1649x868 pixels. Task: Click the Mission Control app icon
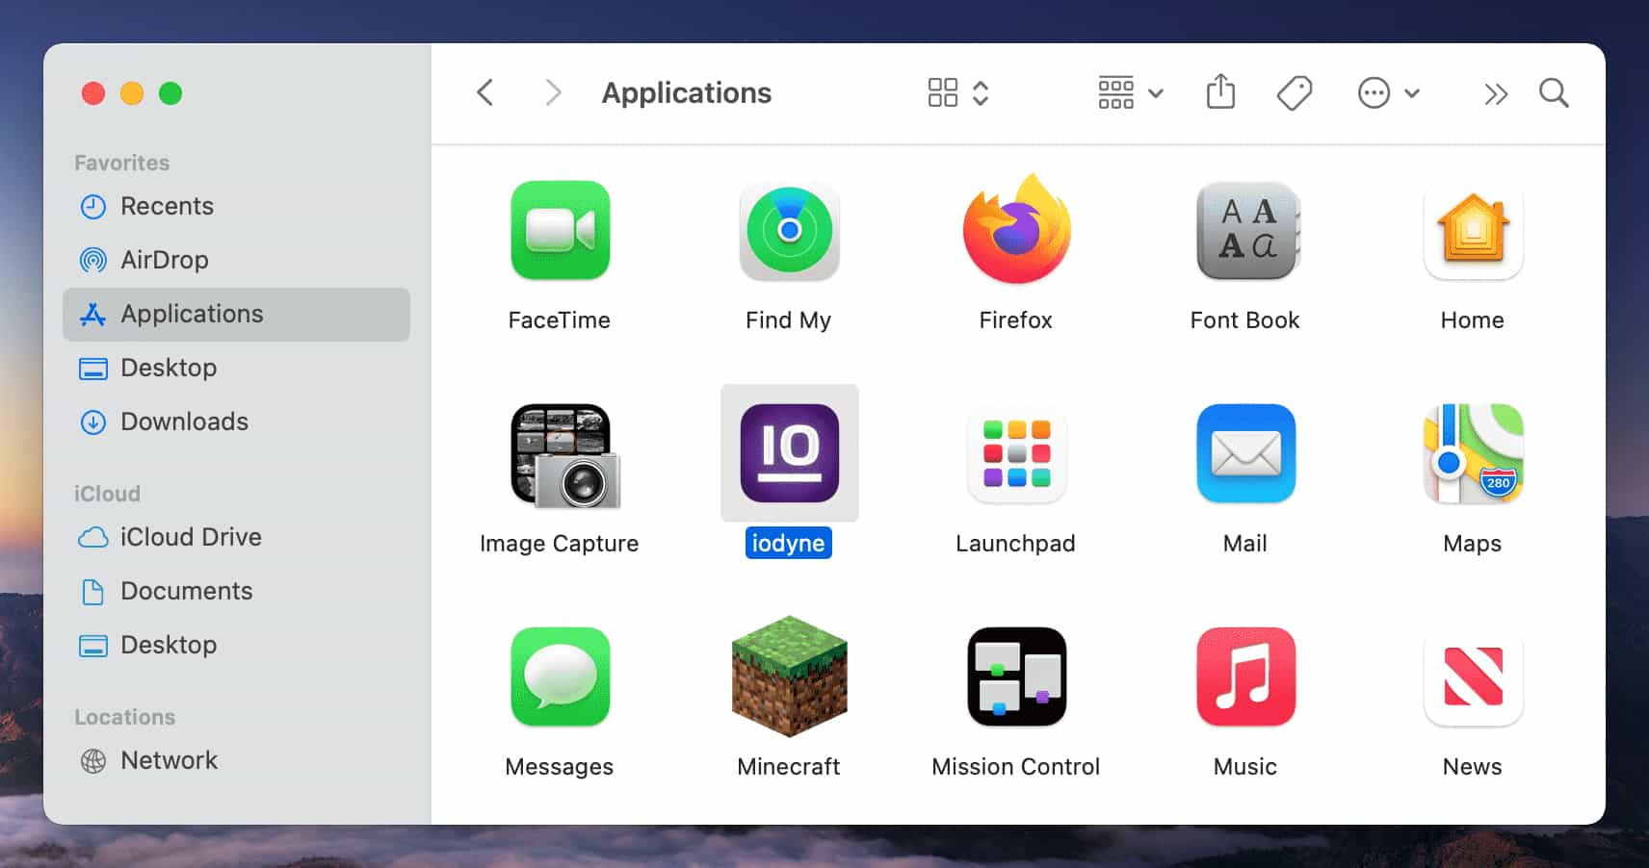pyautogui.click(x=1016, y=677)
